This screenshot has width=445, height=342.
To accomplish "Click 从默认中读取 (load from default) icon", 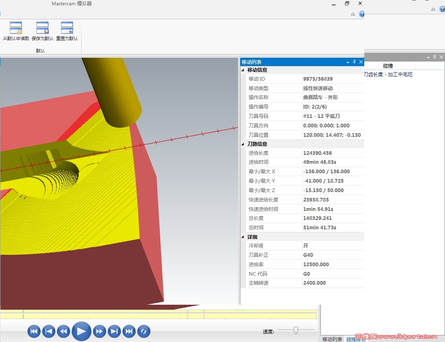I will (16, 28).
